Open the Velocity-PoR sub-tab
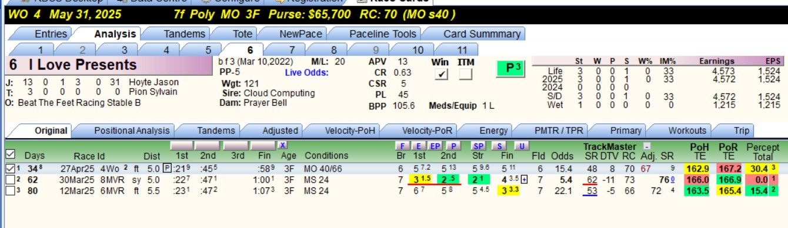The width and height of the screenshot is (788, 228). 426,130
